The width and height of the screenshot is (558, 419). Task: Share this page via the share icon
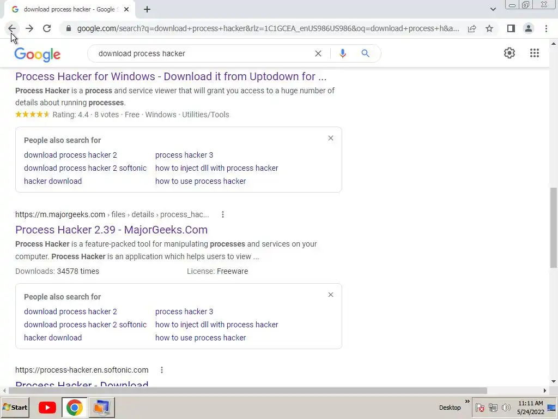472,28
